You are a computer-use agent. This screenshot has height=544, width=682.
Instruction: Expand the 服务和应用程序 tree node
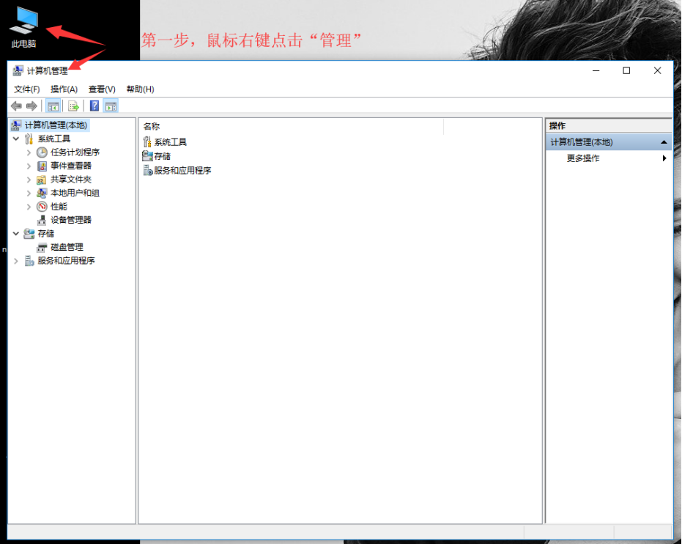click(16, 261)
